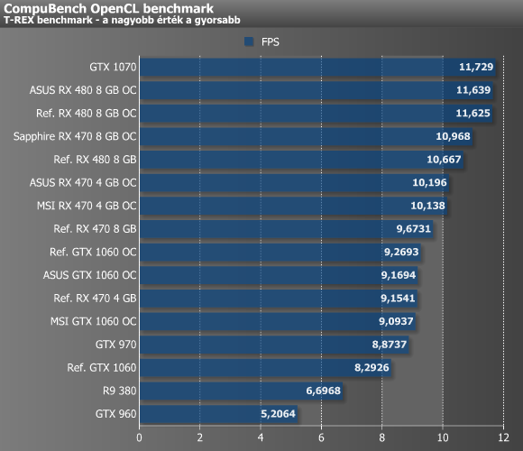Select the R9 380 row label

[x=119, y=391]
